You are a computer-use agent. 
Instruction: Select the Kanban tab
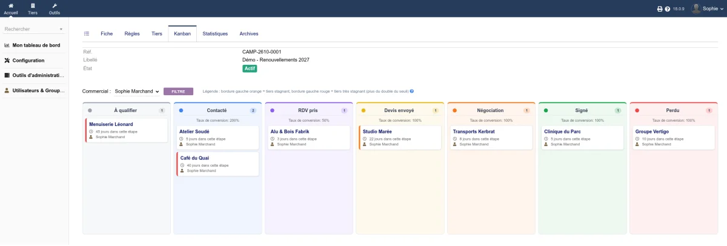pyautogui.click(x=182, y=34)
